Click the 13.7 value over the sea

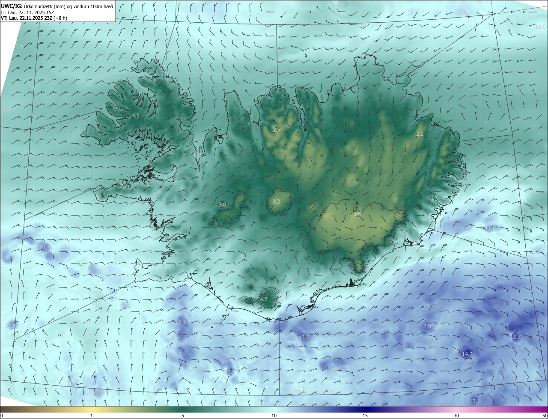click(515, 338)
